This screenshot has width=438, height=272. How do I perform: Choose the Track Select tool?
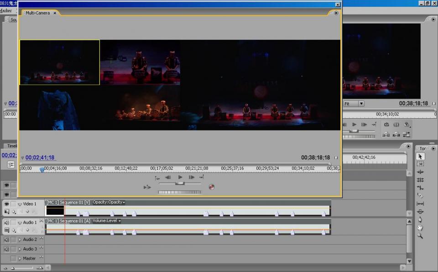pyautogui.click(x=420, y=164)
